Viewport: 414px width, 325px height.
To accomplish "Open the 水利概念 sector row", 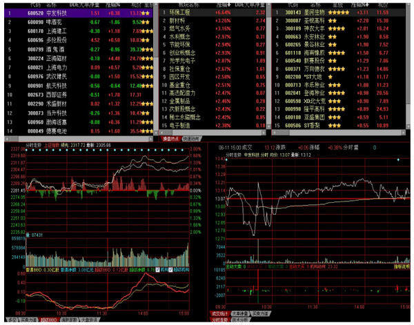I will coord(213,37).
